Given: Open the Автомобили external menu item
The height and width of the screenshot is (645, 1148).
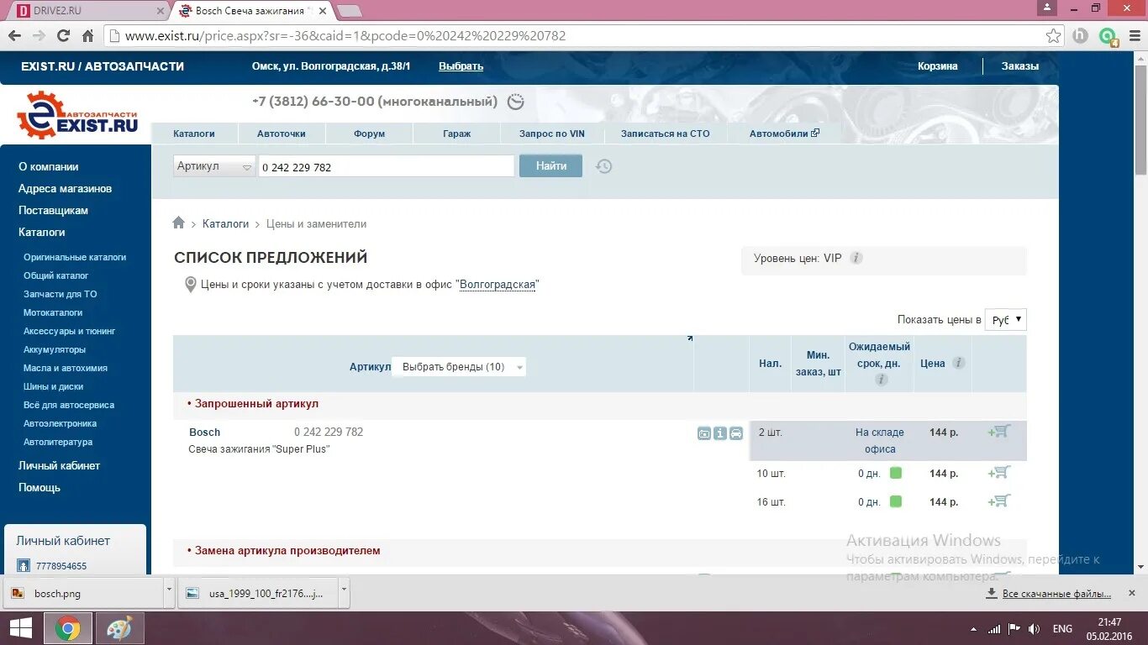Looking at the screenshot, I should [x=783, y=134].
